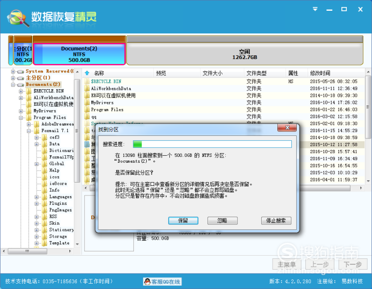
Task: Select the Plugins folder in tree
Action: pyautogui.click(x=58, y=204)
